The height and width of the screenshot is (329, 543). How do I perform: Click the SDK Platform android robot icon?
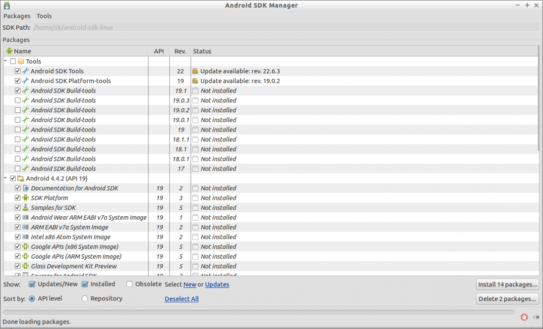pos(26,198)
